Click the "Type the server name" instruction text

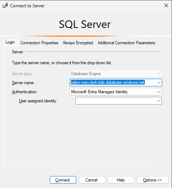62,63
